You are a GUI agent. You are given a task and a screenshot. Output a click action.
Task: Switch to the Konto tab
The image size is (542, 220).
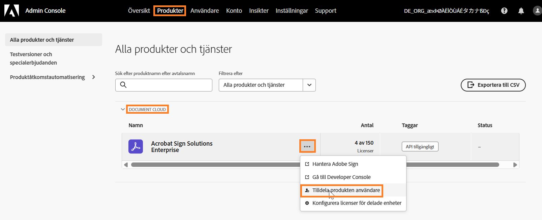pos(234,11)
